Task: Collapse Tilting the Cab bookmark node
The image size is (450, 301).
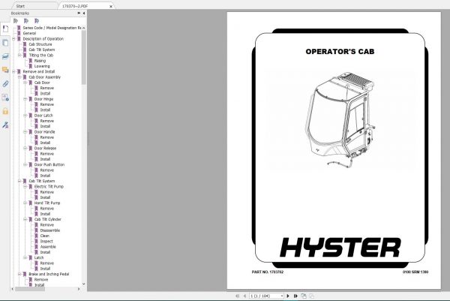Action: pyautogui.click(x=19, y=55)
